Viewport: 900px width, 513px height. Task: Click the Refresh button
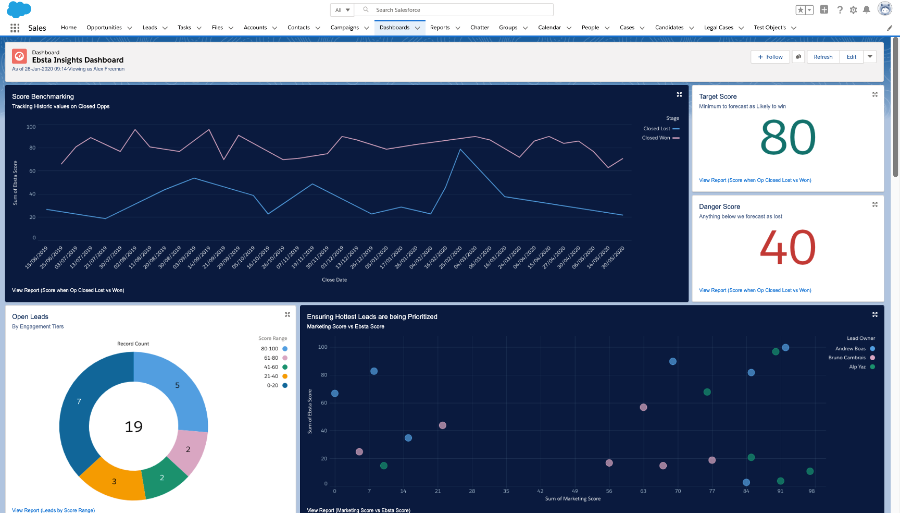click(823, 57)
